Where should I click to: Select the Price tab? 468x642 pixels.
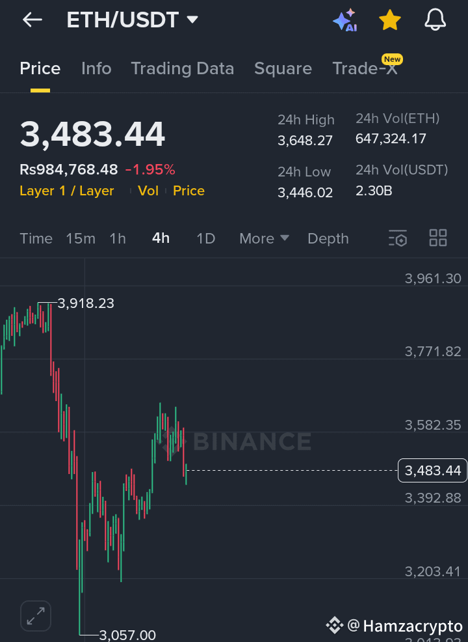pos(40,68)
